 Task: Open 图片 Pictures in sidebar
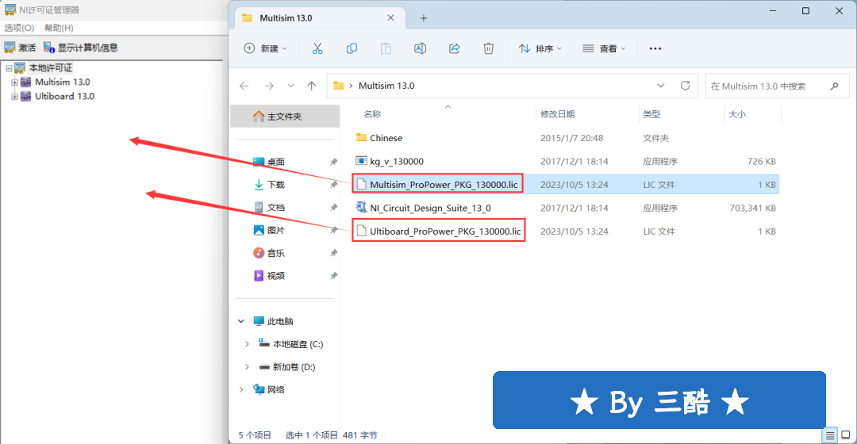pos(270,231)
